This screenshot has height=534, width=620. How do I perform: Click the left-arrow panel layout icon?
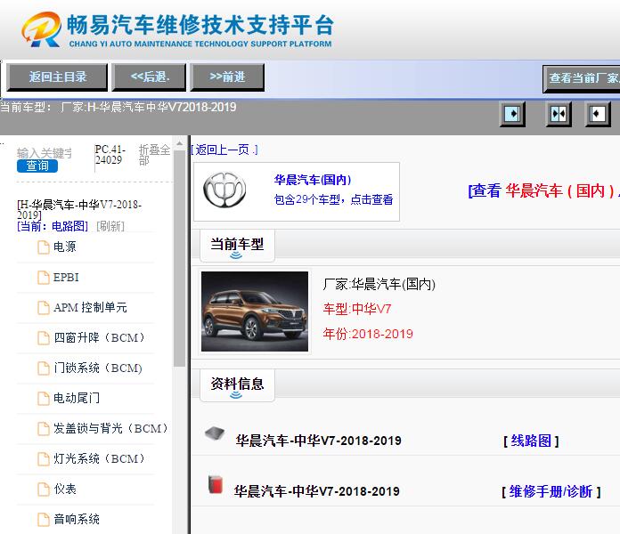point(598,114)
